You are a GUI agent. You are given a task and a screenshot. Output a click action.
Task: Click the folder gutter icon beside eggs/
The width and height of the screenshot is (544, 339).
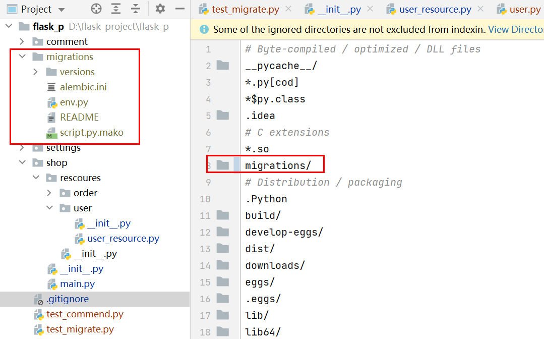pos(223,281)
